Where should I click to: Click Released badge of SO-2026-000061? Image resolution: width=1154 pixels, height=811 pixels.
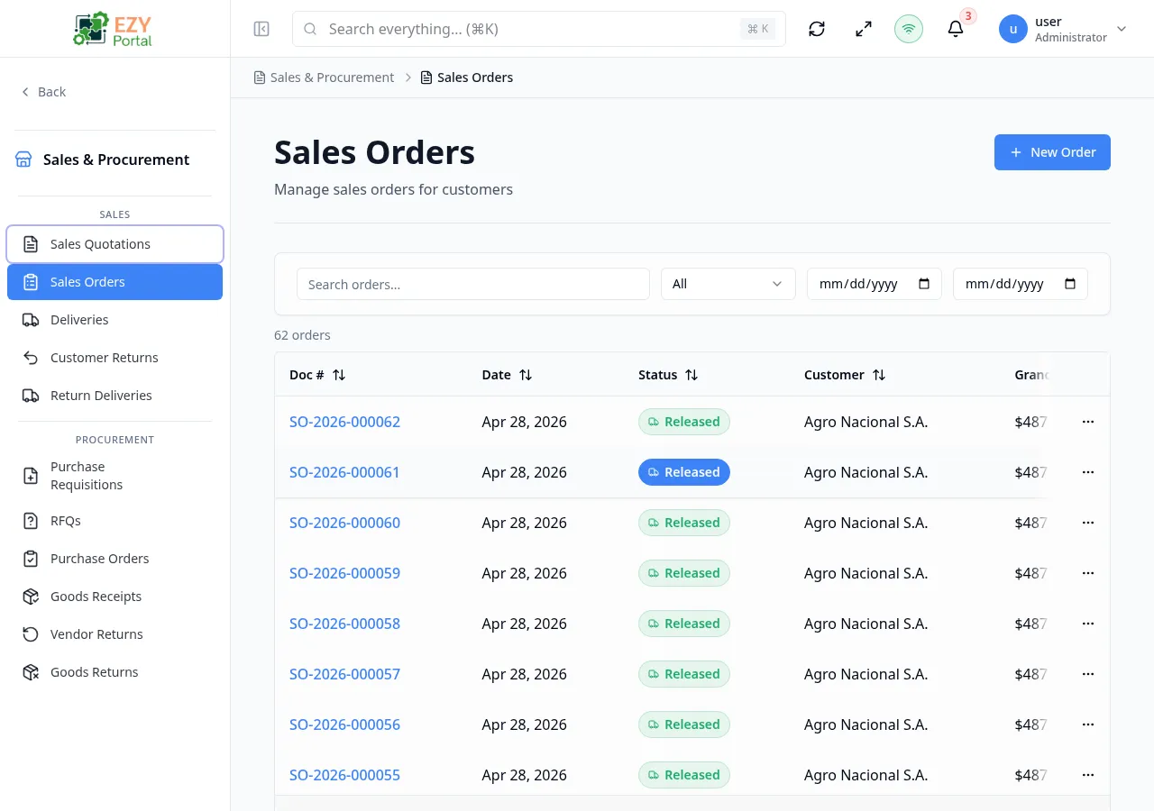(x=684, y=472)
